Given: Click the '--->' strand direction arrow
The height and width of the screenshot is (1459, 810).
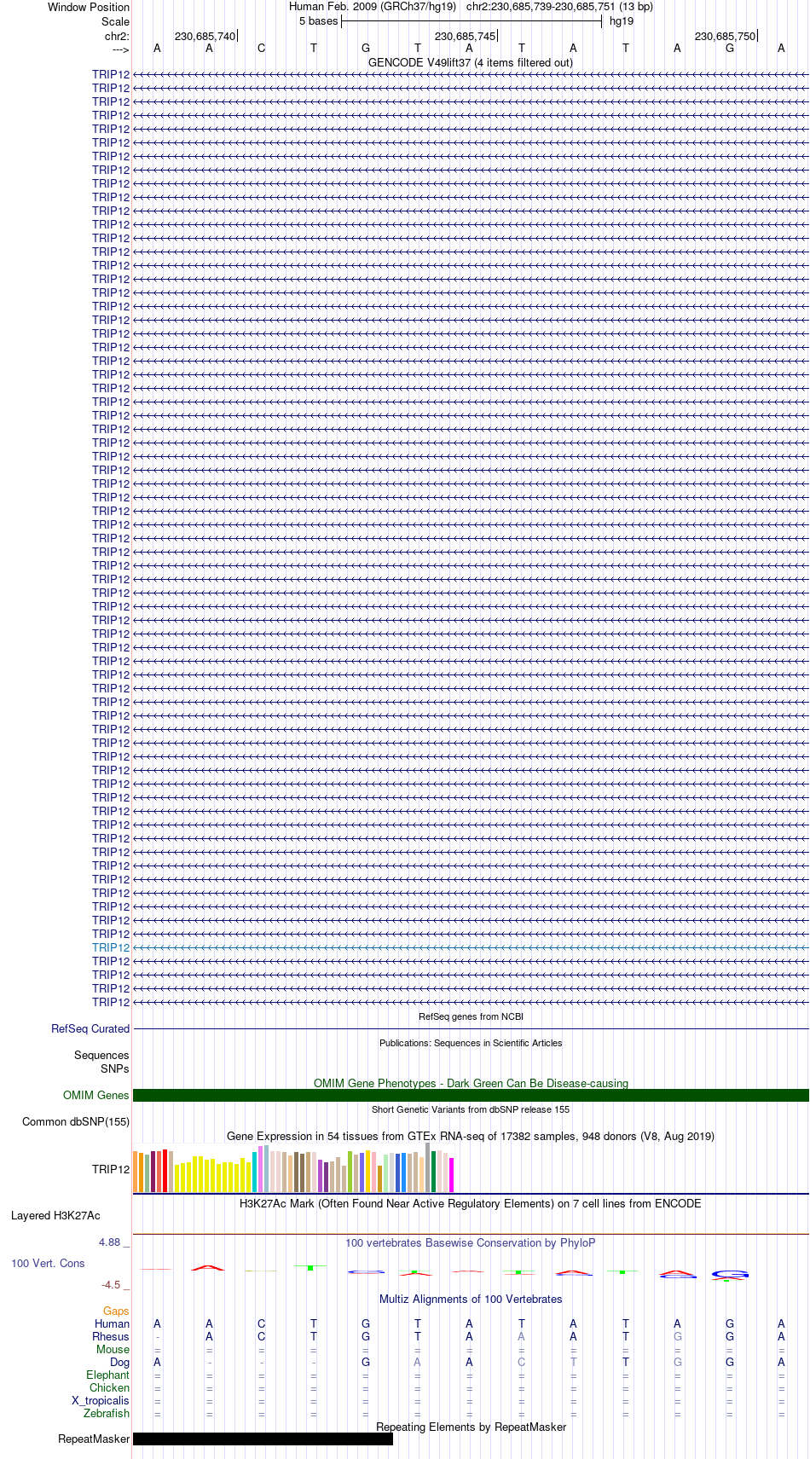Looking at the screenshot, I should click(120, 49).
